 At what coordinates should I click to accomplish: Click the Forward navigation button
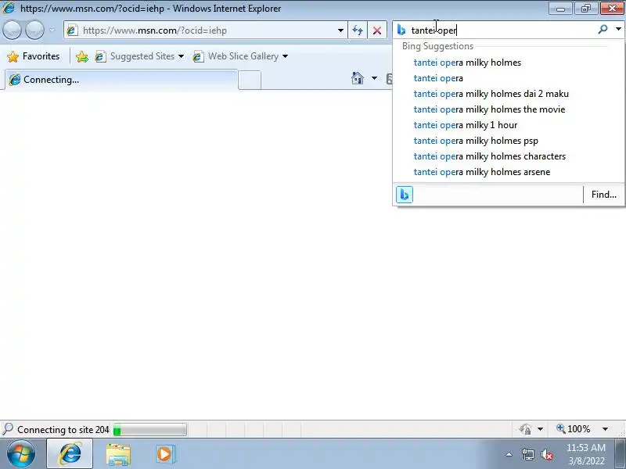(34, 30)
